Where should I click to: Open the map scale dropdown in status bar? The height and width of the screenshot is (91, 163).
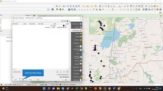point(49,85)
